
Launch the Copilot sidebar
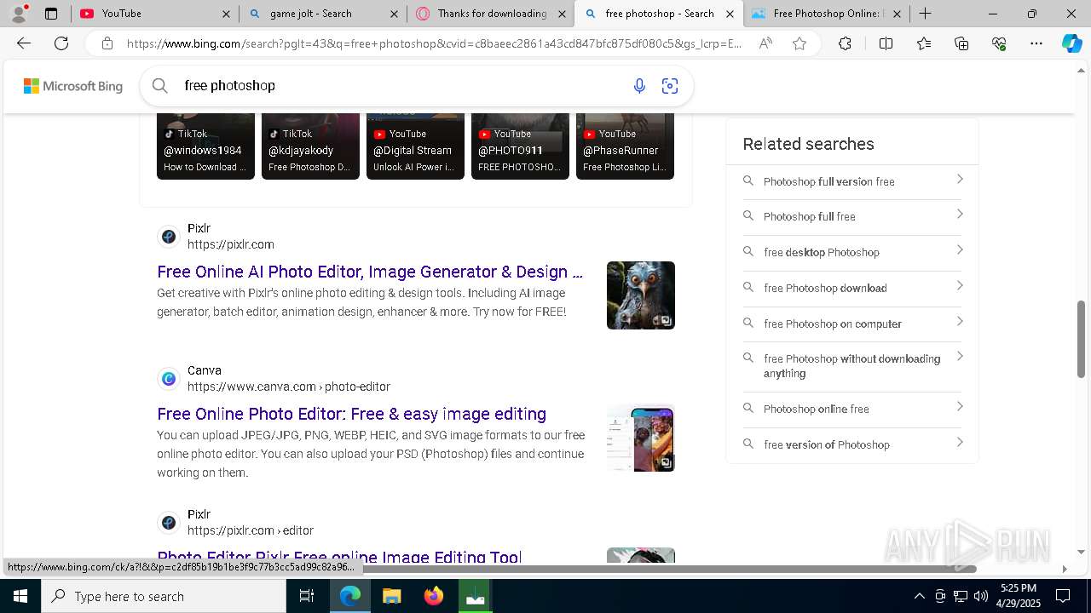tap(1071, 43)
